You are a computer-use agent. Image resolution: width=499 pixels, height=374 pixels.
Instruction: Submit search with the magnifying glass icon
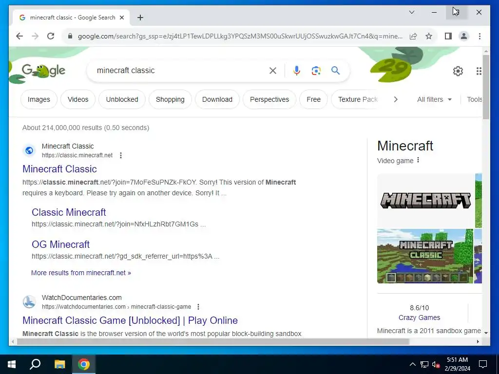point(335,71)
